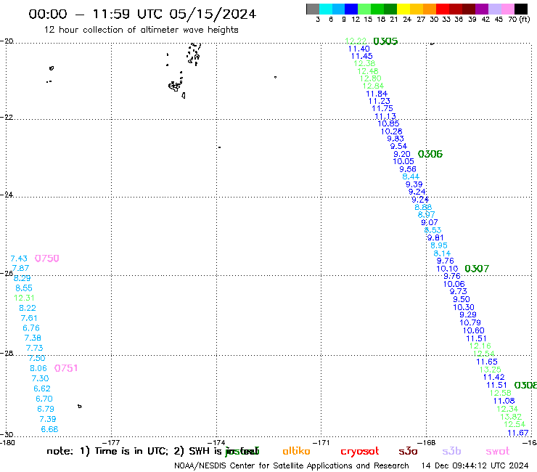537x472 pixels.
Task: Click the -177 longitude axis label
Action: point(111,442)
